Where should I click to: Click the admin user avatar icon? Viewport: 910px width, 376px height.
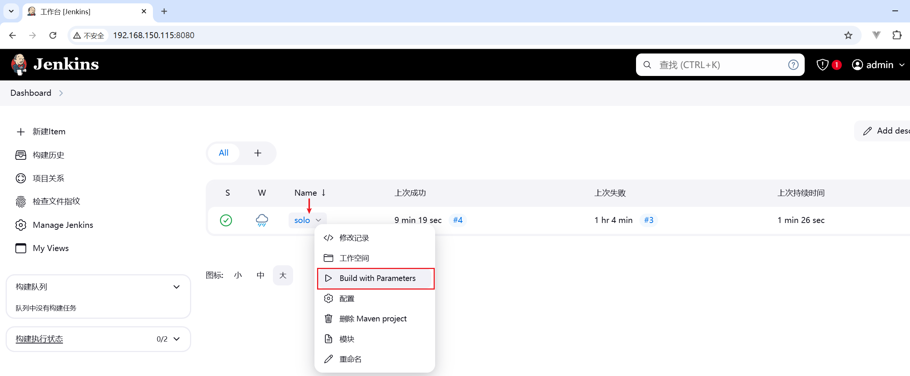click(857, 65)
